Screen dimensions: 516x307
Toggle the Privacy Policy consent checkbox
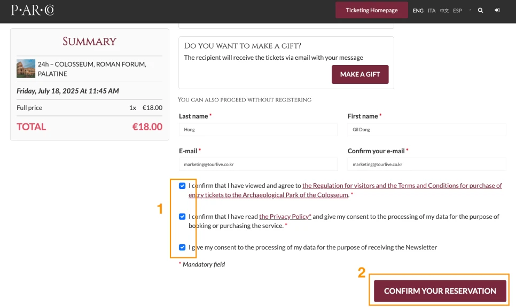pyautogui.click(x=183, y=217)
